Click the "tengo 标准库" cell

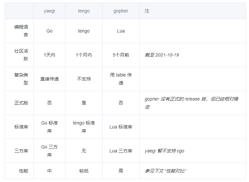[84, 127]
